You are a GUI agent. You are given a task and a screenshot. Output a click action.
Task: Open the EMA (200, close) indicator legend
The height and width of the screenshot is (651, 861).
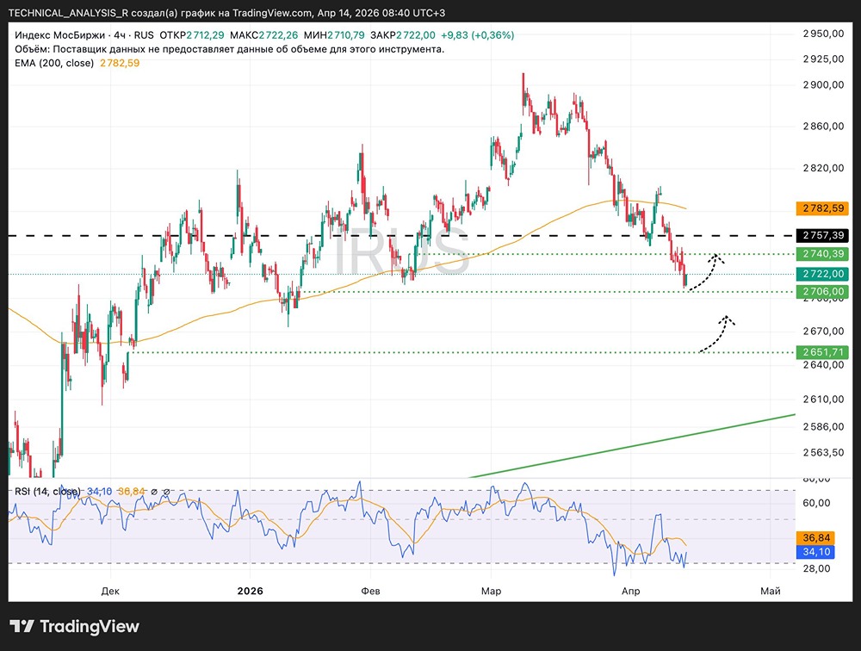click(x=54, y=64)
